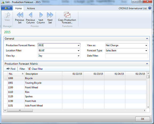Confirm with the OK button
This screenshot has height=124, width=154.
coord(143,119)
